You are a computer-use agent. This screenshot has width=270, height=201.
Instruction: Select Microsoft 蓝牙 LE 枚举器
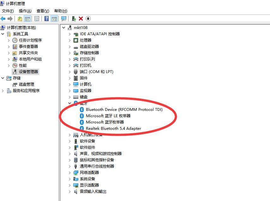108,116
